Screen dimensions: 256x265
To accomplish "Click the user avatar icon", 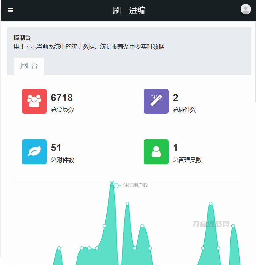I will (x=245, y=9).
